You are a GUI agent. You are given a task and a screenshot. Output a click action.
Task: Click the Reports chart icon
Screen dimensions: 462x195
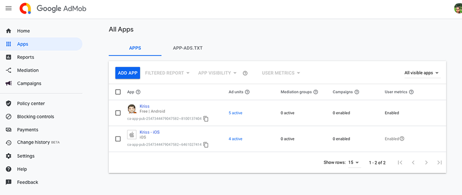point(8,57)
